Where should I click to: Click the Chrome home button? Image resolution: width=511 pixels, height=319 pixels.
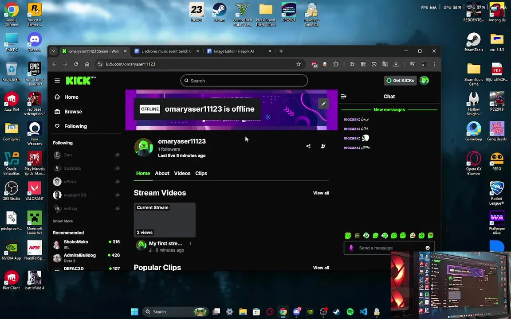(87, 64)
